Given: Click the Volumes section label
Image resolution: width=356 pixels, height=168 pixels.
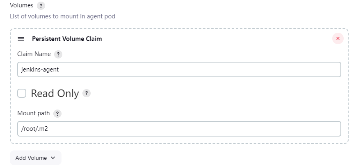Looking at the screenshot, I should (22, 5).
